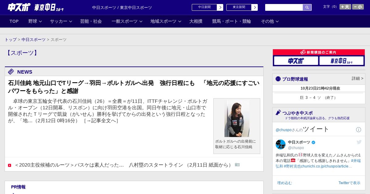Click the 記事全文へ link
This screenshot has width=370, height=194.
point(101,121)
